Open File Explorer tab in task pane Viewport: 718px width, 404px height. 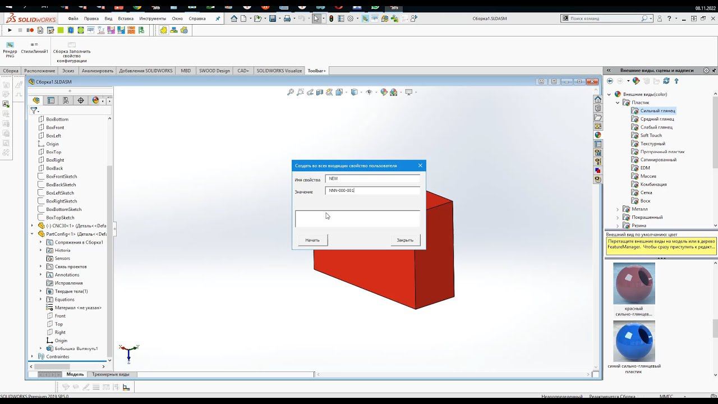(x=598, y=117)
